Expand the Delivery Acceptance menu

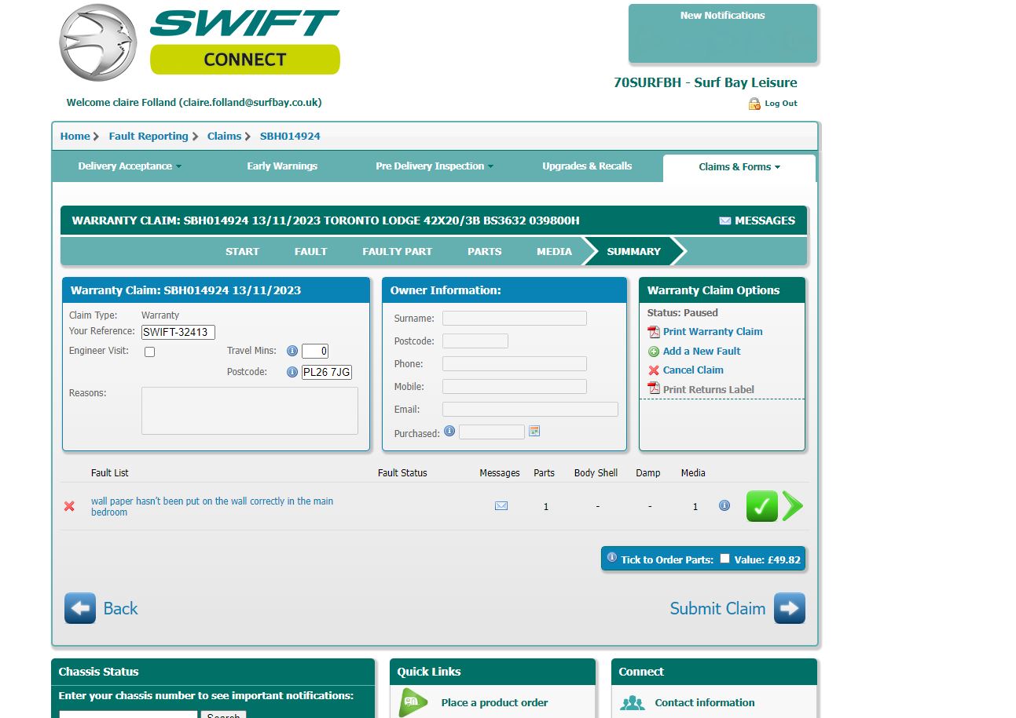click(x=130, y=166)
